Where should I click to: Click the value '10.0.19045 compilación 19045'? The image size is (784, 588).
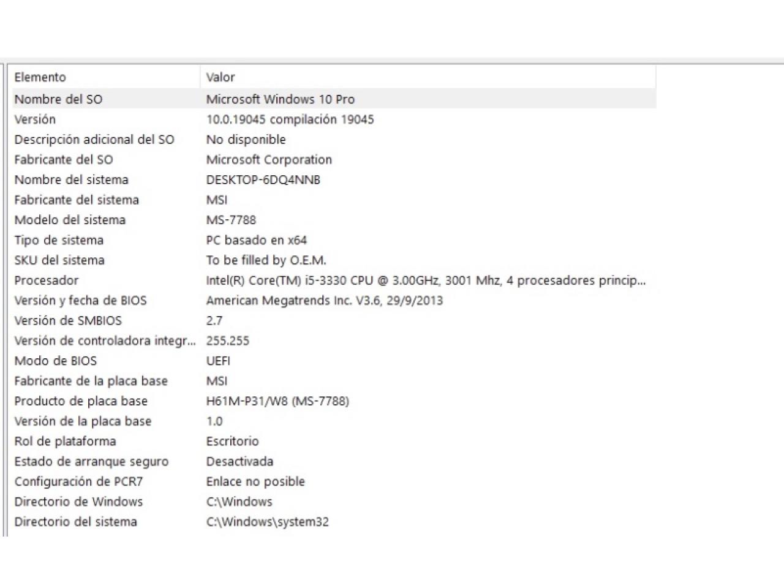290,119
